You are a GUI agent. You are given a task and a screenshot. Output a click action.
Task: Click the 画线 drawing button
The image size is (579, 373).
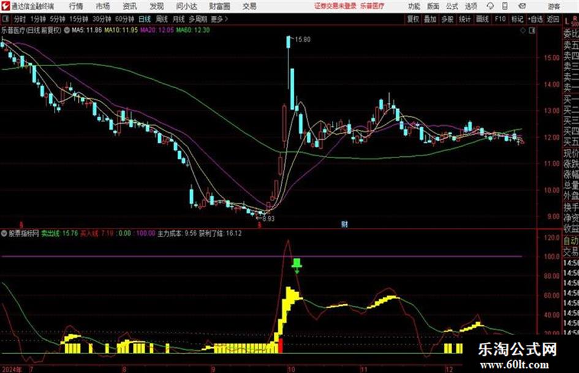482,19
